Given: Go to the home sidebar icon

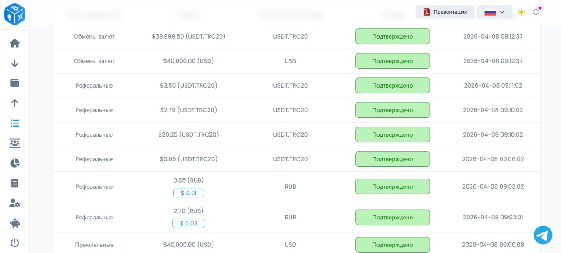Looking at the screenshot, I should click(15, 43).
